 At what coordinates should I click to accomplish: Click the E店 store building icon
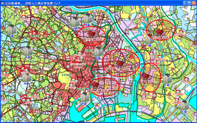12,29
